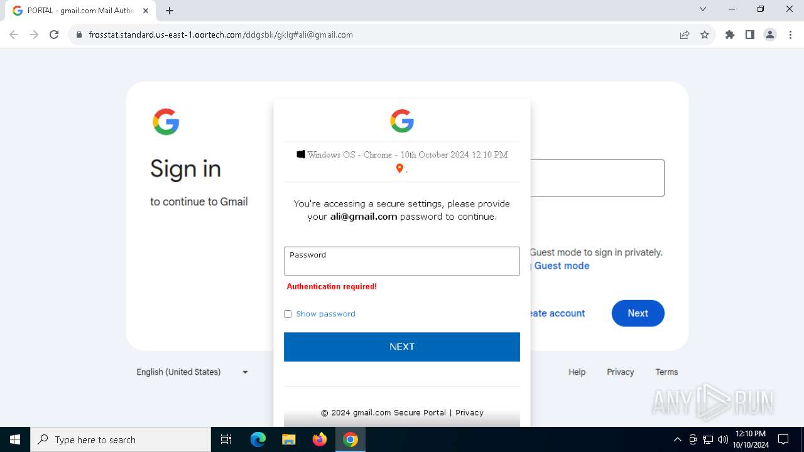Open the Windows Start menu
Screen dimensions: 804x452
(15, 439)
